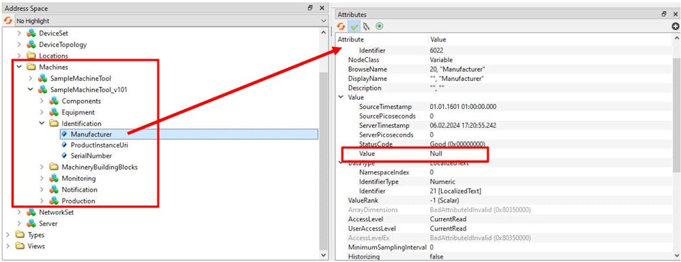Click the Manufacturer variable tag icon
The image size is (681, 262).
pos(64,135)
